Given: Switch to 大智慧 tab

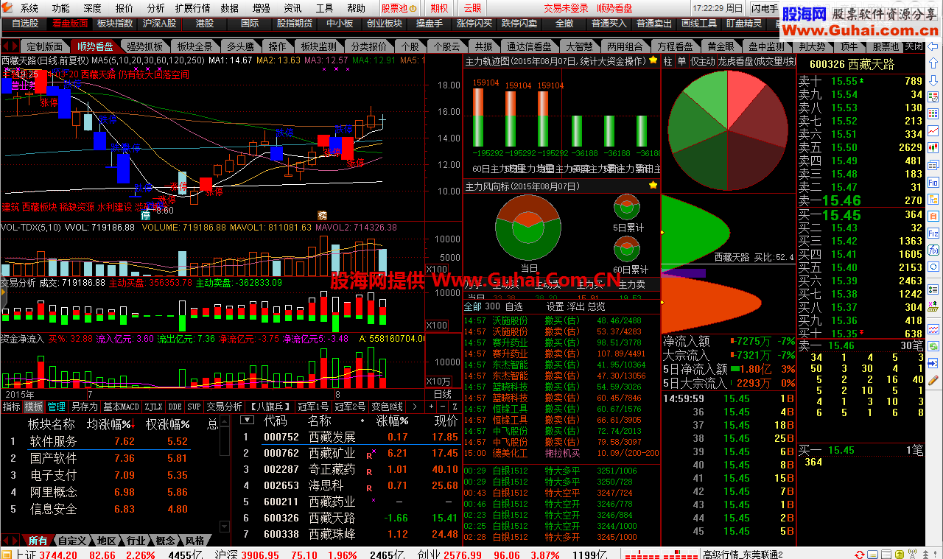Looking at the screenshot, I should click(x=580, y=46).
